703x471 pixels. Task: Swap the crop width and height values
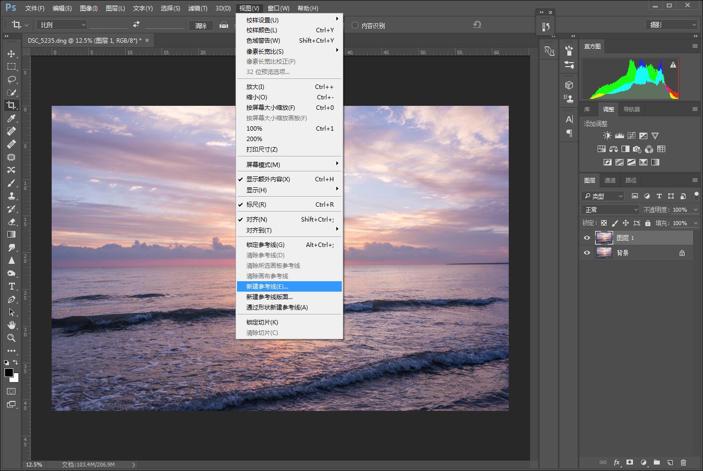[x=136, y=24]
